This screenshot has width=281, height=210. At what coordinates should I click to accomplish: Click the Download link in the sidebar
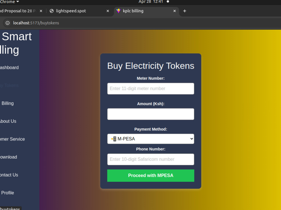click(8, 157)
